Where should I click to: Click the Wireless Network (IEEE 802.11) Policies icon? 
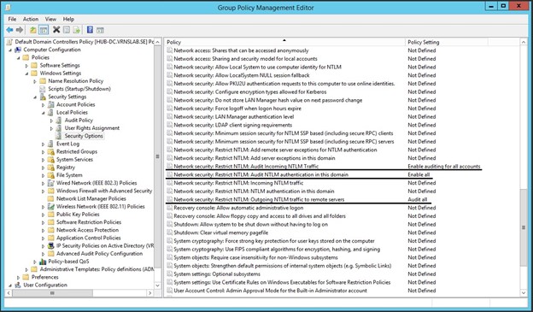51,207
